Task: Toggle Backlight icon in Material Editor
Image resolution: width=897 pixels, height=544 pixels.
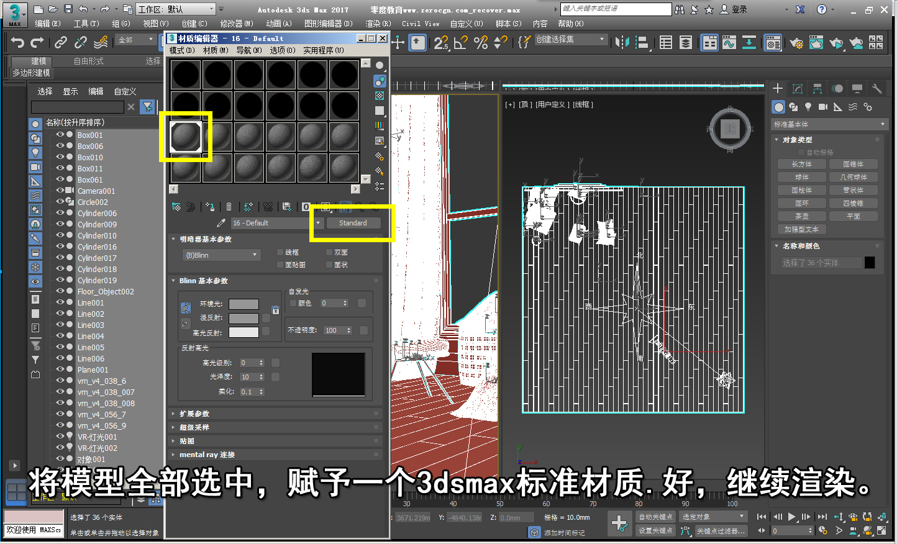Action: point(380,81)
